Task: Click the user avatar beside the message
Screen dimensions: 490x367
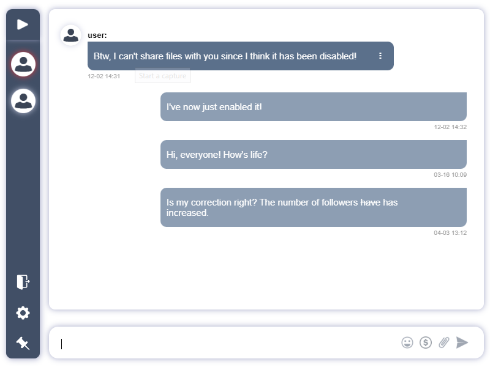Action: [71, 35]
